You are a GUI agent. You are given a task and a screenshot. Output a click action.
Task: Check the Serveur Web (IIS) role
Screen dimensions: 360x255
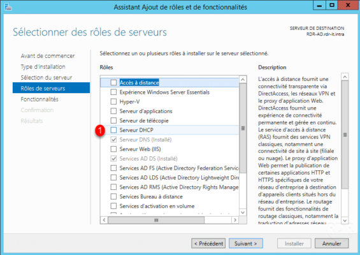[113, 149]
